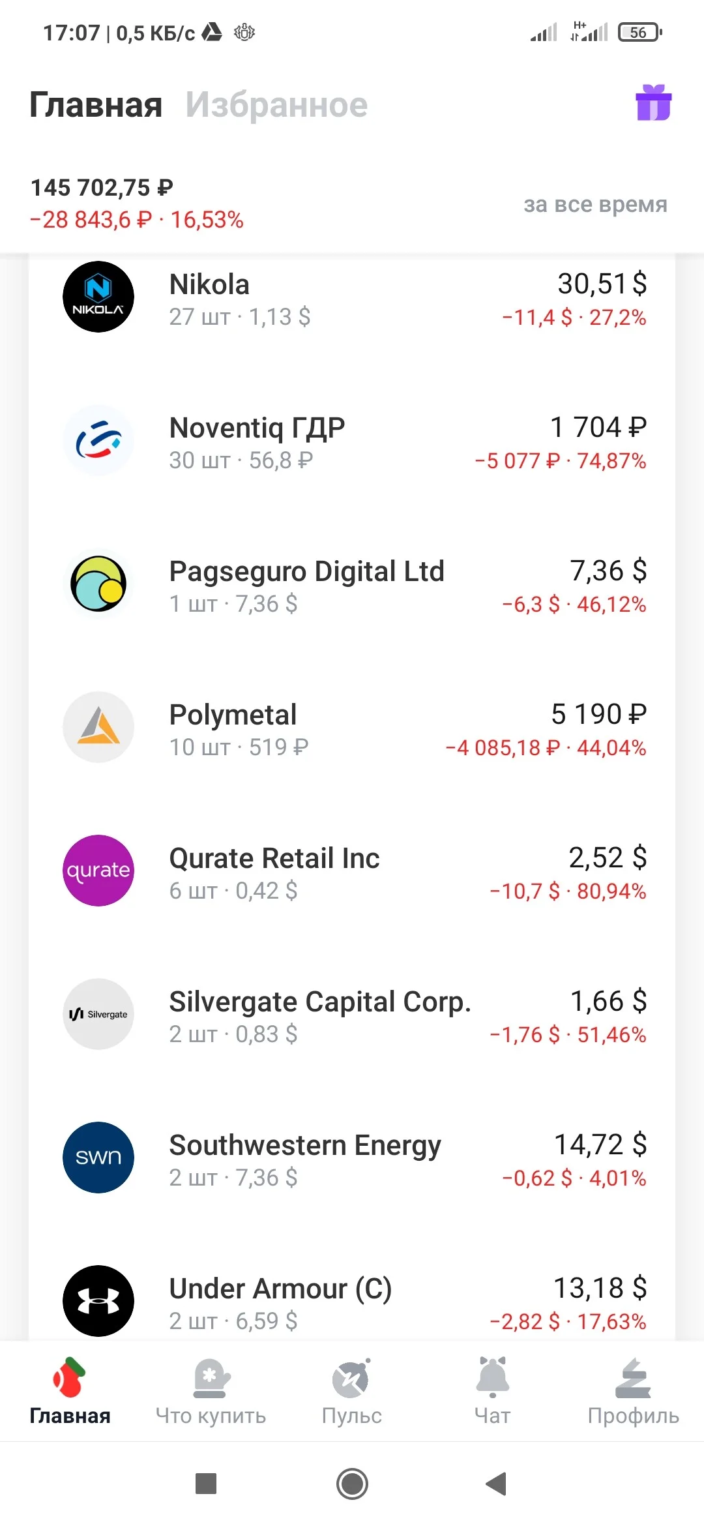This screenshot has height=1526, width=704.
Task: Tap the Polymetal logo icon
Action: pyautogui.click(x=98, y=727)
